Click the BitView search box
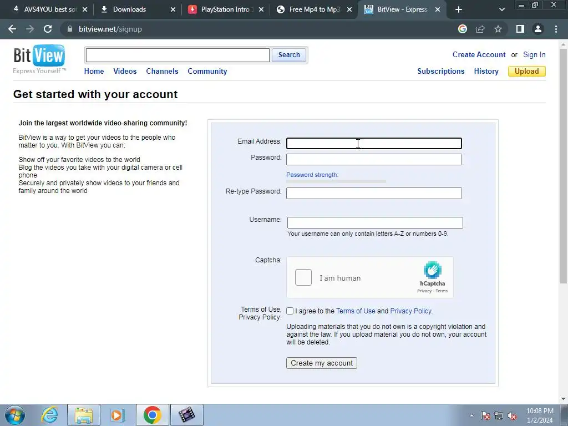 click(177, 55)
